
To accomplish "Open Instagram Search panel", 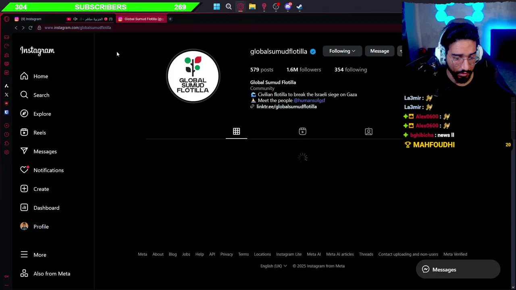I will click(x=35, y=95).
